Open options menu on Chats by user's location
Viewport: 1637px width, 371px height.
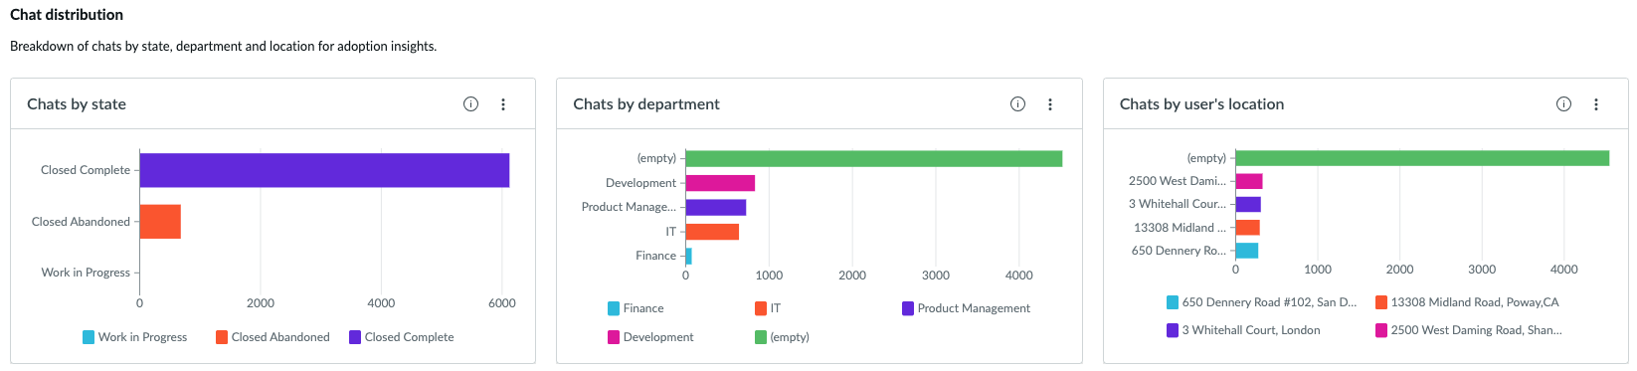(1596, 104)
